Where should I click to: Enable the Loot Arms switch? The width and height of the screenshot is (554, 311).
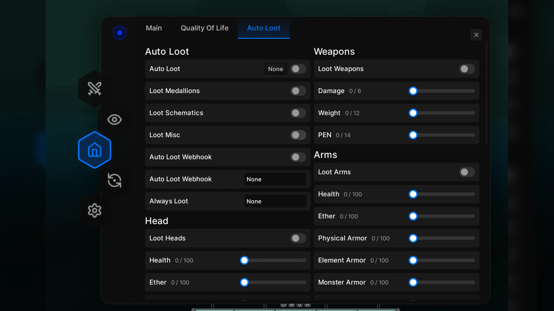(467, 172)
